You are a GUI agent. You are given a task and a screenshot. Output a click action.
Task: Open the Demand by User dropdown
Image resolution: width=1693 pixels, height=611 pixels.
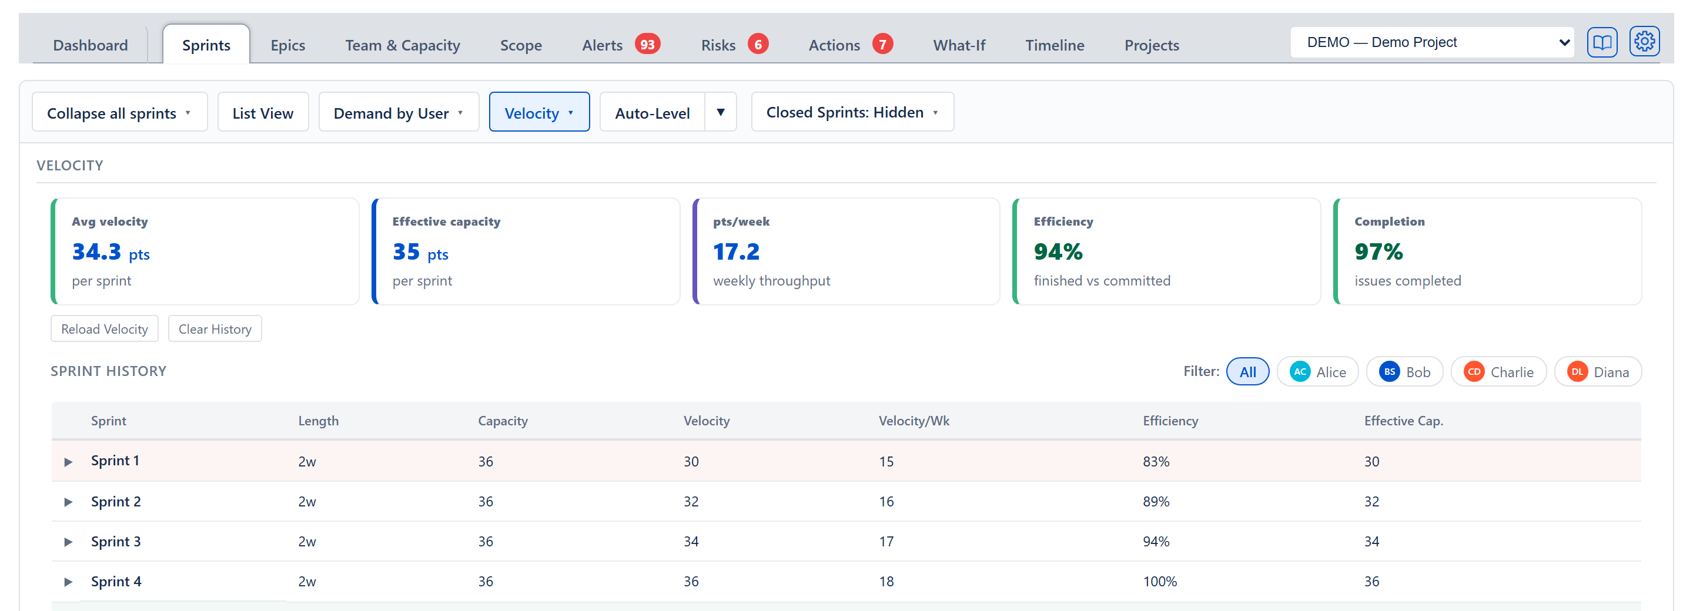[399, 112]
